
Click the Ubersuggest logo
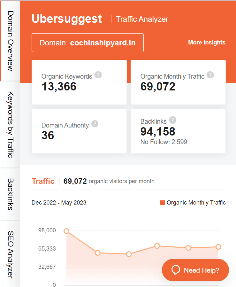coord(66,19)
